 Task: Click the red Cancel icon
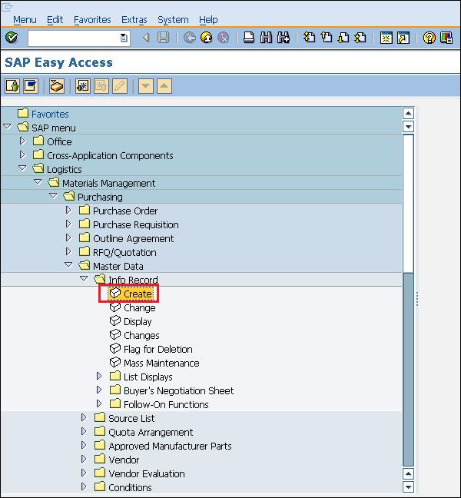[224, 38]
